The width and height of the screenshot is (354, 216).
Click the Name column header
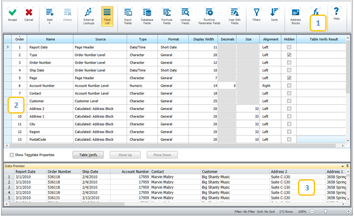click(50, 39)
